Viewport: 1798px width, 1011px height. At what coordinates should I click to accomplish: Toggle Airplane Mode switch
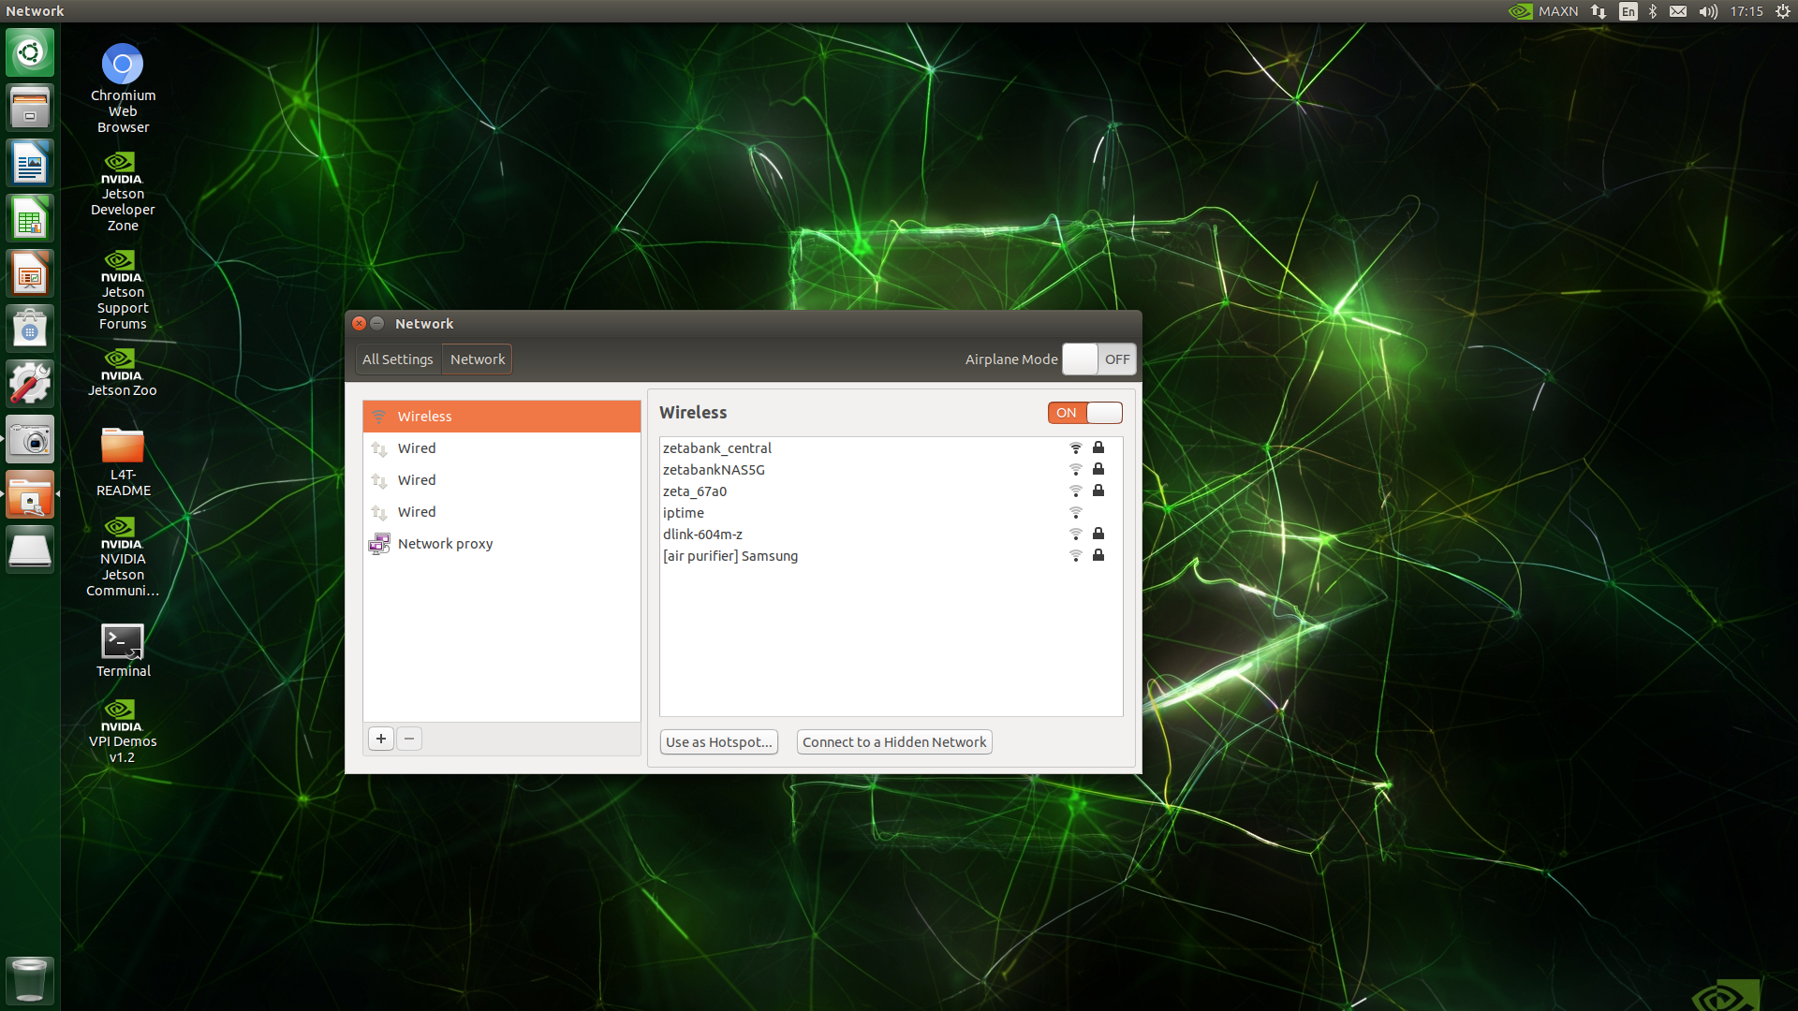(1098, 359)
